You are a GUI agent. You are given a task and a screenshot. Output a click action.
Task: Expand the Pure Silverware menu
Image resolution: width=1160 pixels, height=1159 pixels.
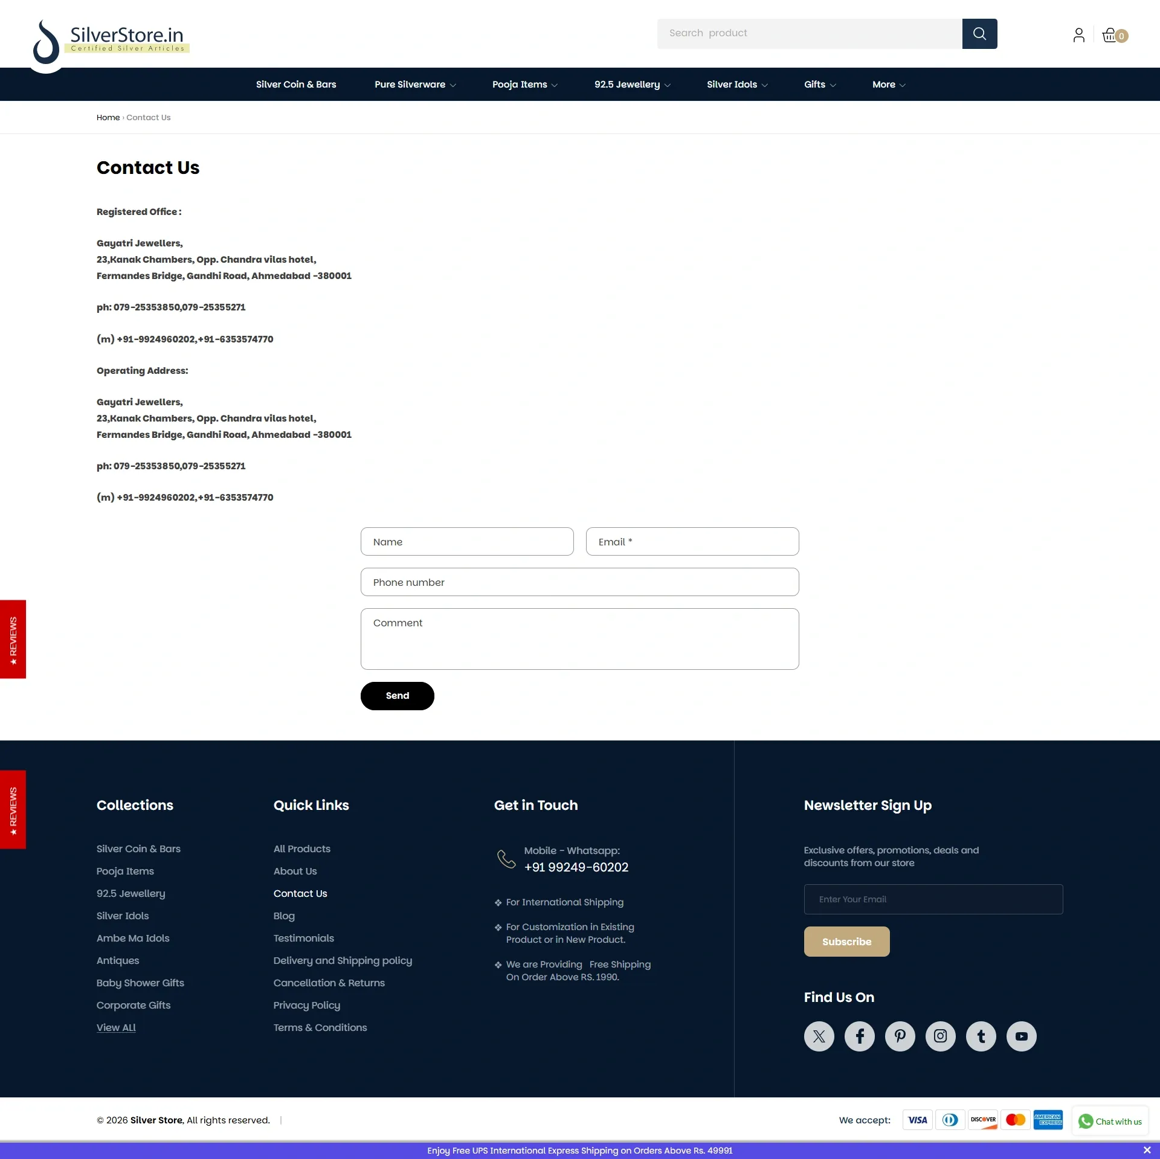415,85
